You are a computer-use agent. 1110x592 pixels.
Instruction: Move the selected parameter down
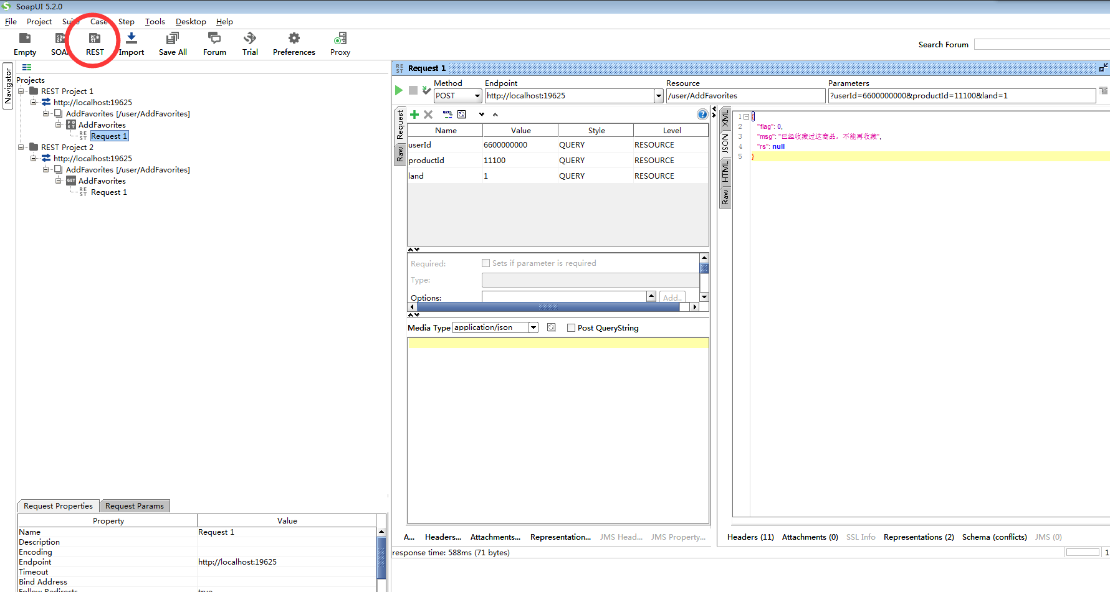click(481, 115)
